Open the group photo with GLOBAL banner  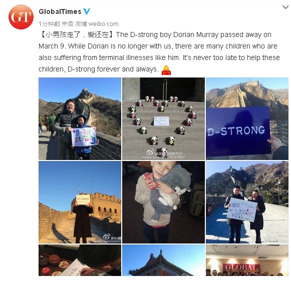point(247,260)
